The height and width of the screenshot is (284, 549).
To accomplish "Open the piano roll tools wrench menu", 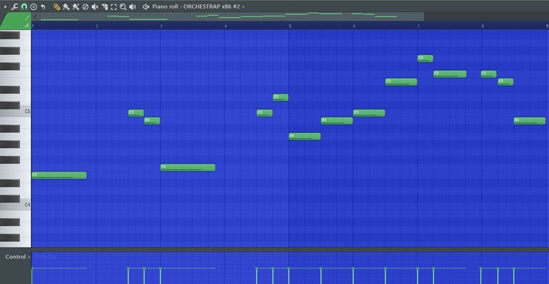I will pos(15,6).
